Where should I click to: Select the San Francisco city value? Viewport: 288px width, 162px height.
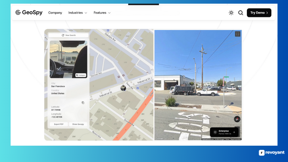(58, 86)
